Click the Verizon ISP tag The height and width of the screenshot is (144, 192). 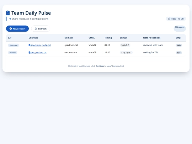point(12,53)
